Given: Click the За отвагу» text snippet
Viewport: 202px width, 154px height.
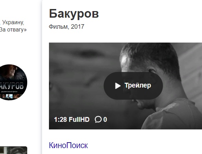Looking at the screenshot, I should 13,30.
